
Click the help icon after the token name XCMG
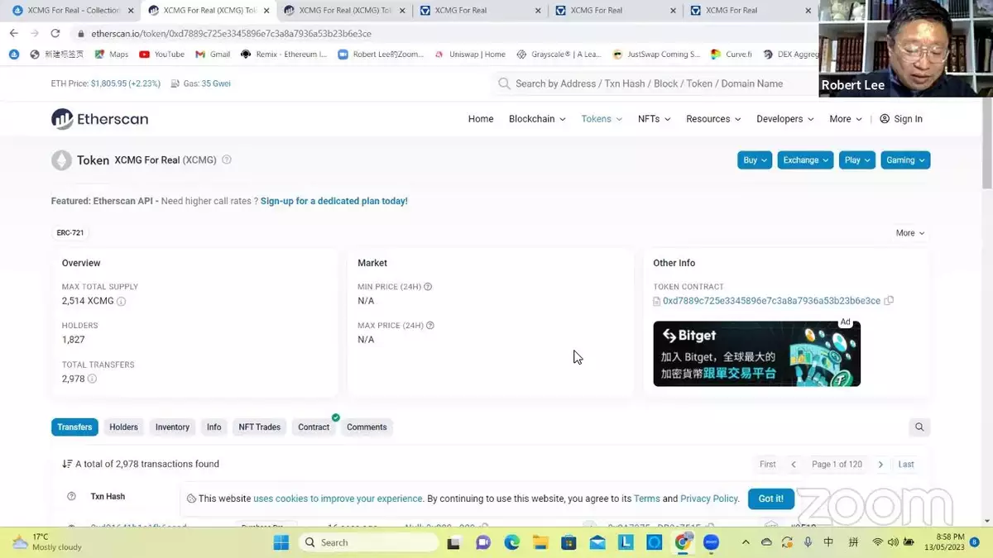(227, 160)
